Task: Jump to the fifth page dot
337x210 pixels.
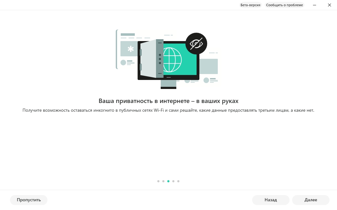Action: pos(178,181)
